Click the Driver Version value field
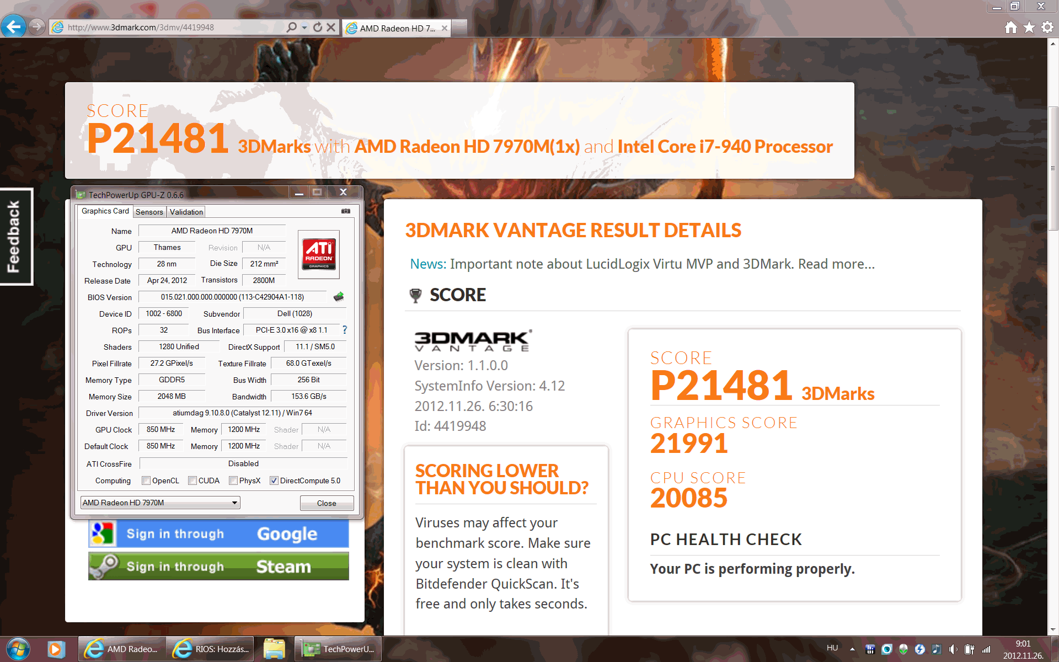This screenshot has height=662, width=1059. (242, 413)
